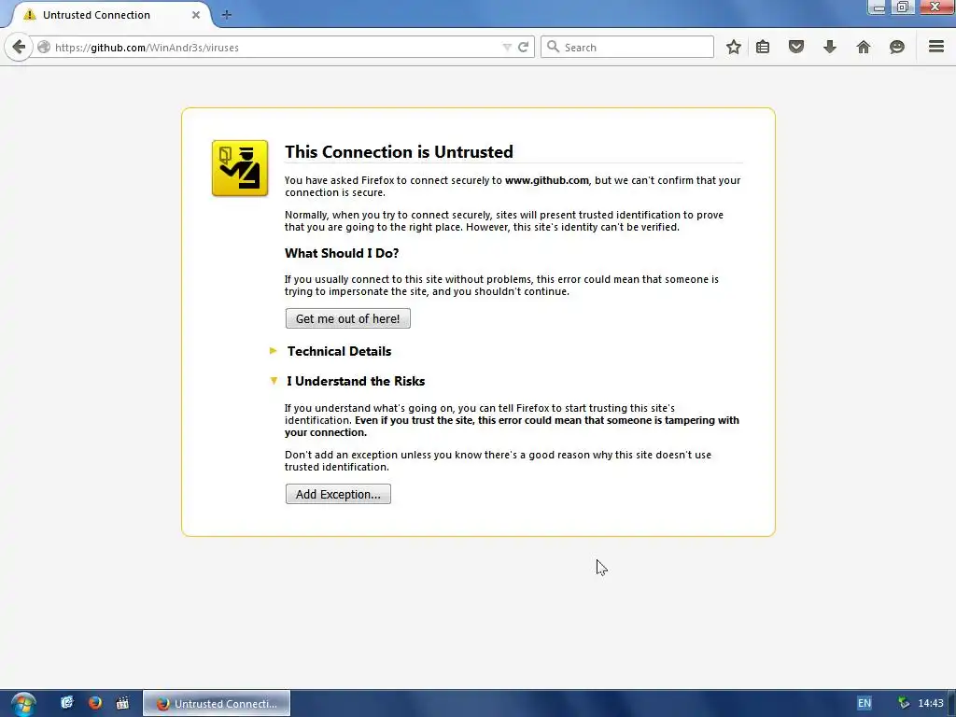956x717 pixels.
Task: Launch pinned Firefox taskbar icon
Action: click(x=95, y=703)
